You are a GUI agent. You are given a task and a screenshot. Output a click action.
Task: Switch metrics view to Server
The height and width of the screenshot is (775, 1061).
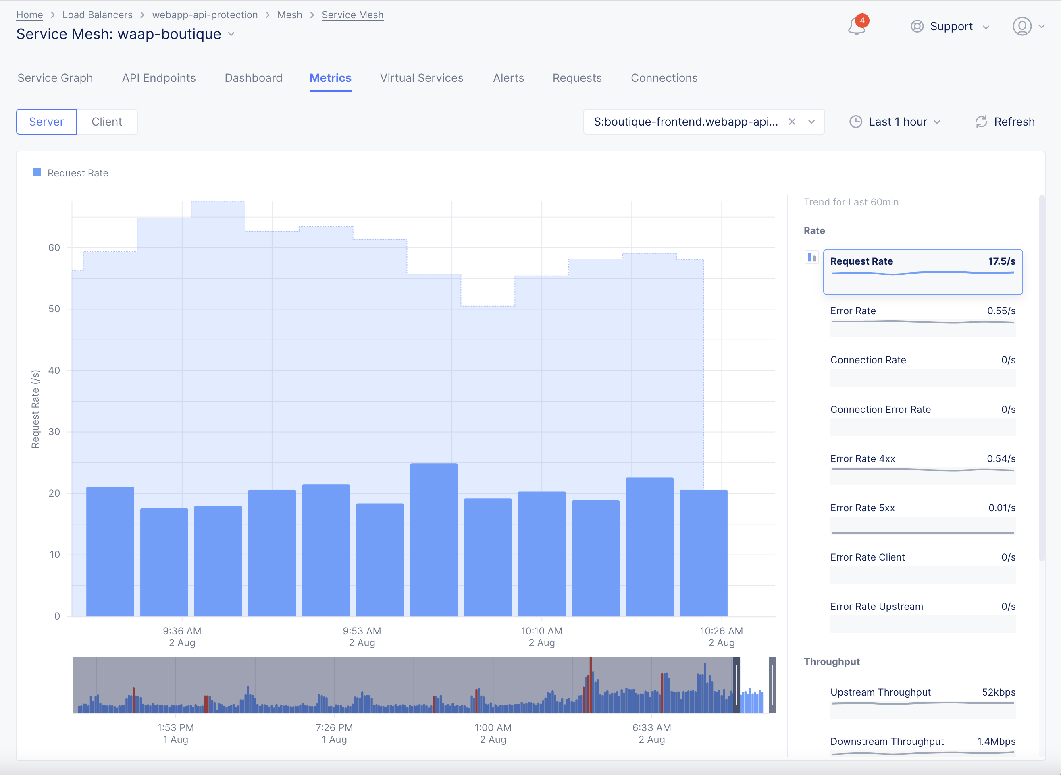click(x=46, y=122)
